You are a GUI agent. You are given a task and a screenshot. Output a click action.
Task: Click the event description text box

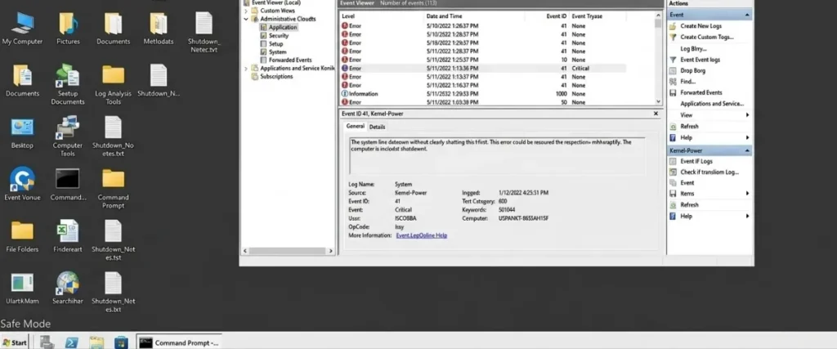(497, 155)
